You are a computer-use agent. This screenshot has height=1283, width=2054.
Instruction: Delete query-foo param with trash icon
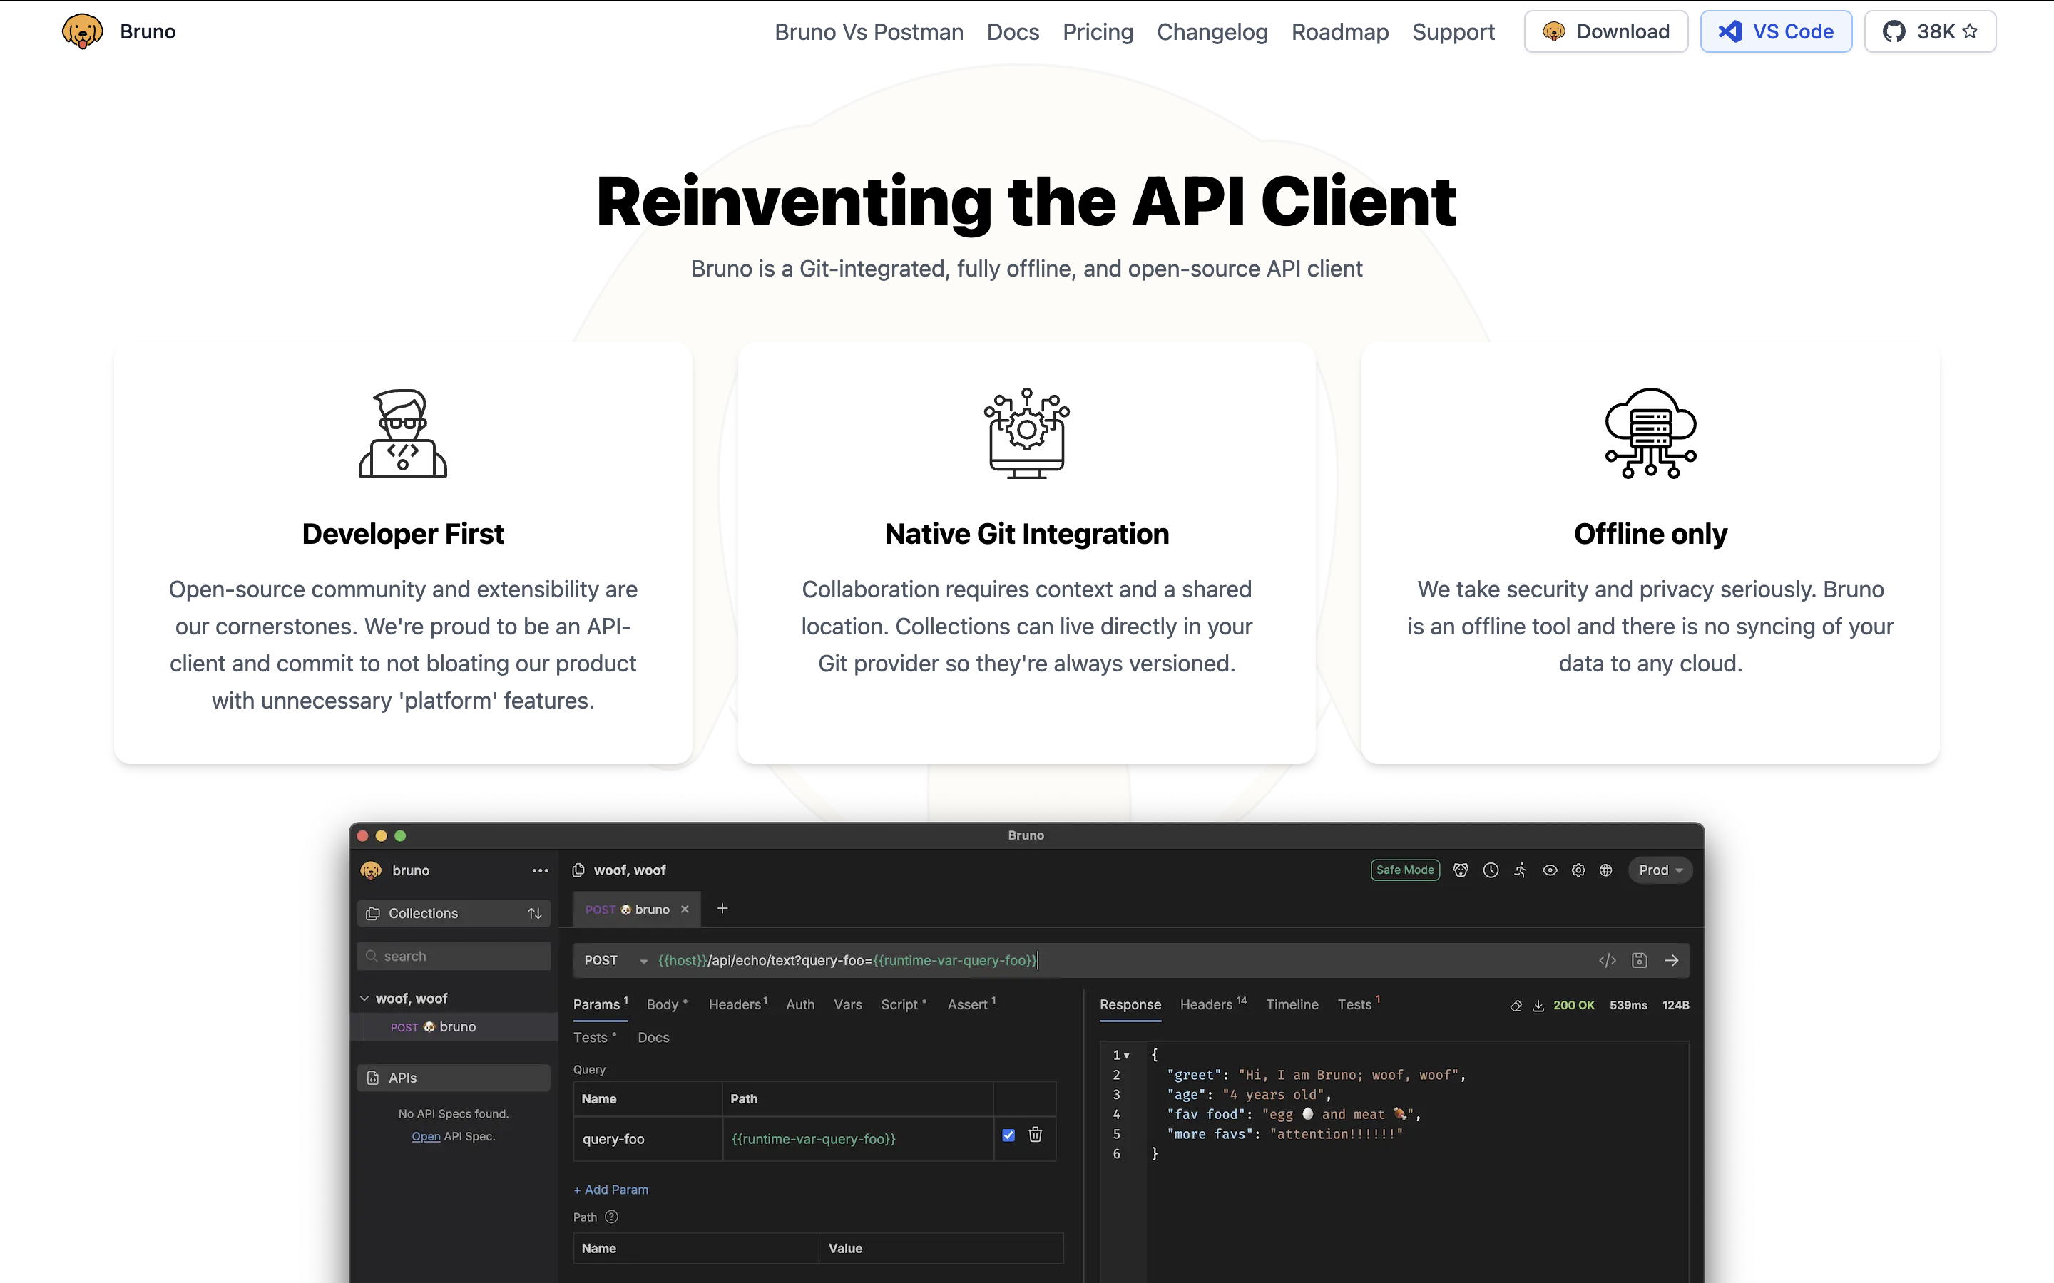pyautogui.click(x=1036, y=1135)
